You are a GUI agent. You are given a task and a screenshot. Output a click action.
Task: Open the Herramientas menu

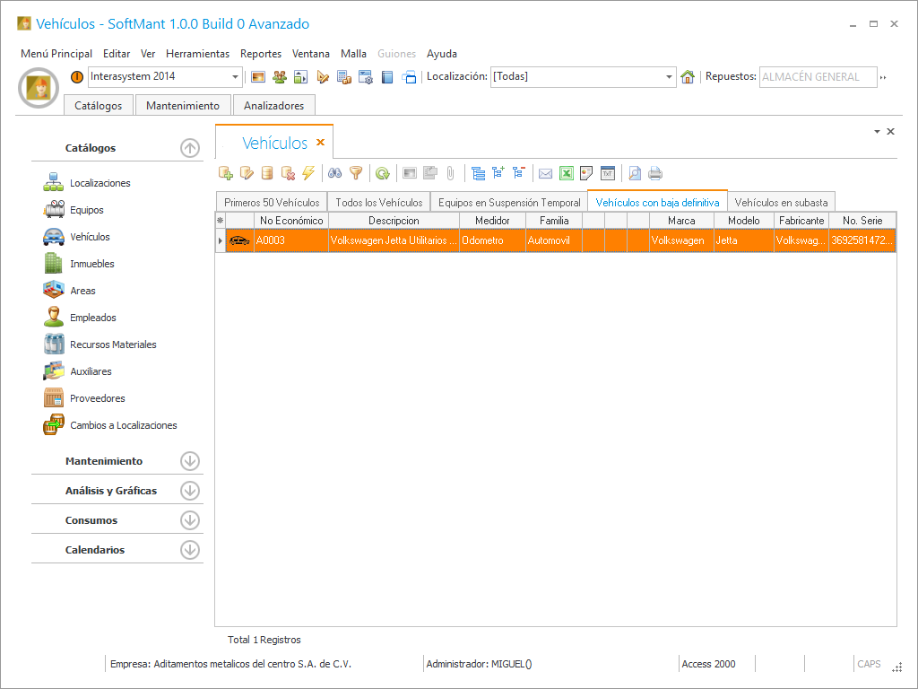[x=197, y=54]
